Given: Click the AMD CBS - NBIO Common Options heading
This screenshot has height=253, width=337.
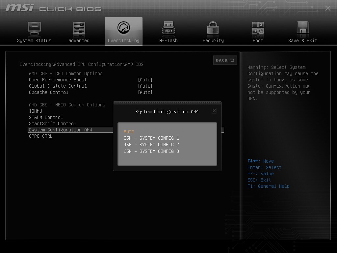Looking at the screenshot, I should pyautogui.click(x=67, y=105).
